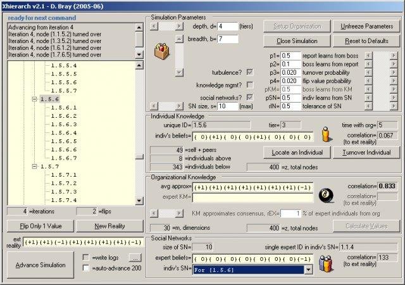Click the breadth vertical slider up arrow
Screen dimensions: 405x285
[179, 39]
